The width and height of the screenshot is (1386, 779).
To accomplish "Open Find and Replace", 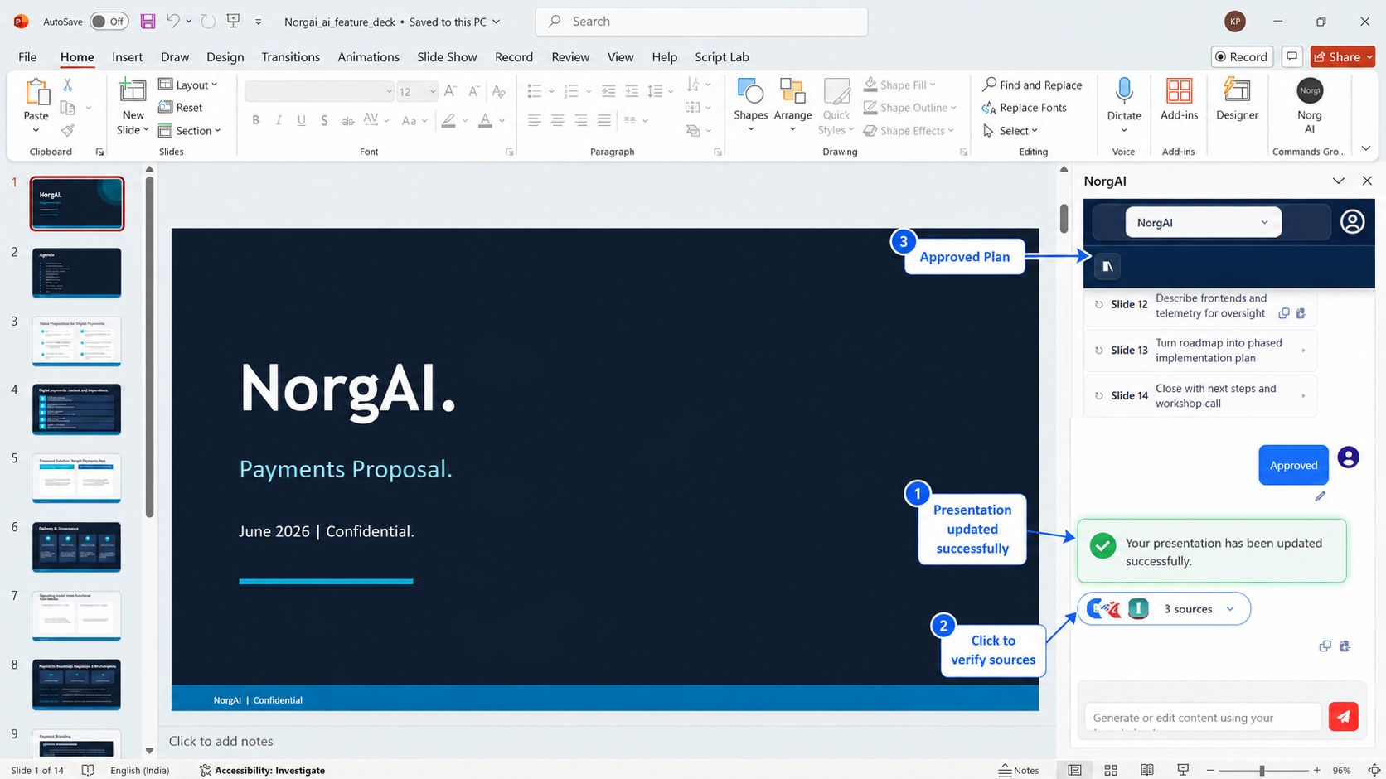I will tap(1032, 85).
